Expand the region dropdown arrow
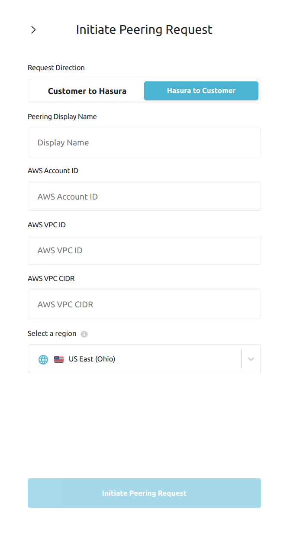This screenshot has height=545, width=287. 251,359
